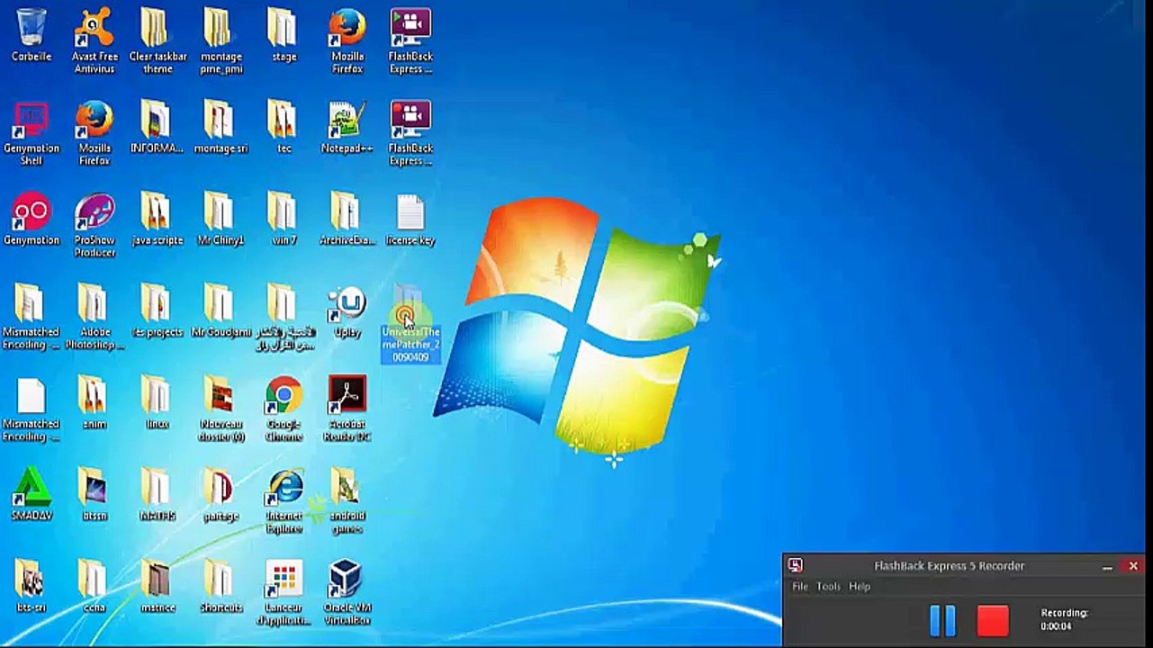Screen dimensions: 1153x648
Task: Select the Mr Goudjami folder
Action: point(221,310)
